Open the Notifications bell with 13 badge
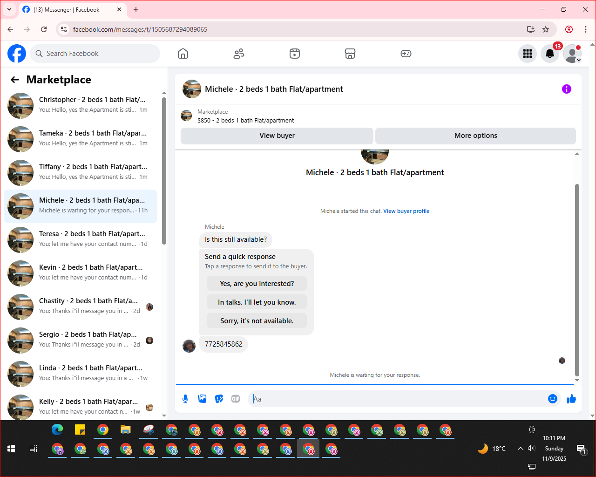The image size is (596, 477). (550, 54)
